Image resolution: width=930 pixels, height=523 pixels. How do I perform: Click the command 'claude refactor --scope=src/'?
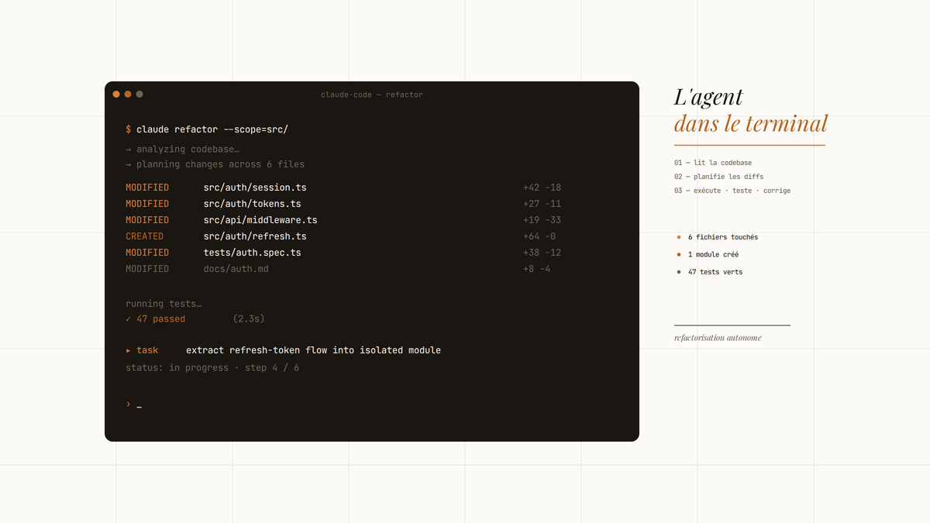click(x=212, y=129)
